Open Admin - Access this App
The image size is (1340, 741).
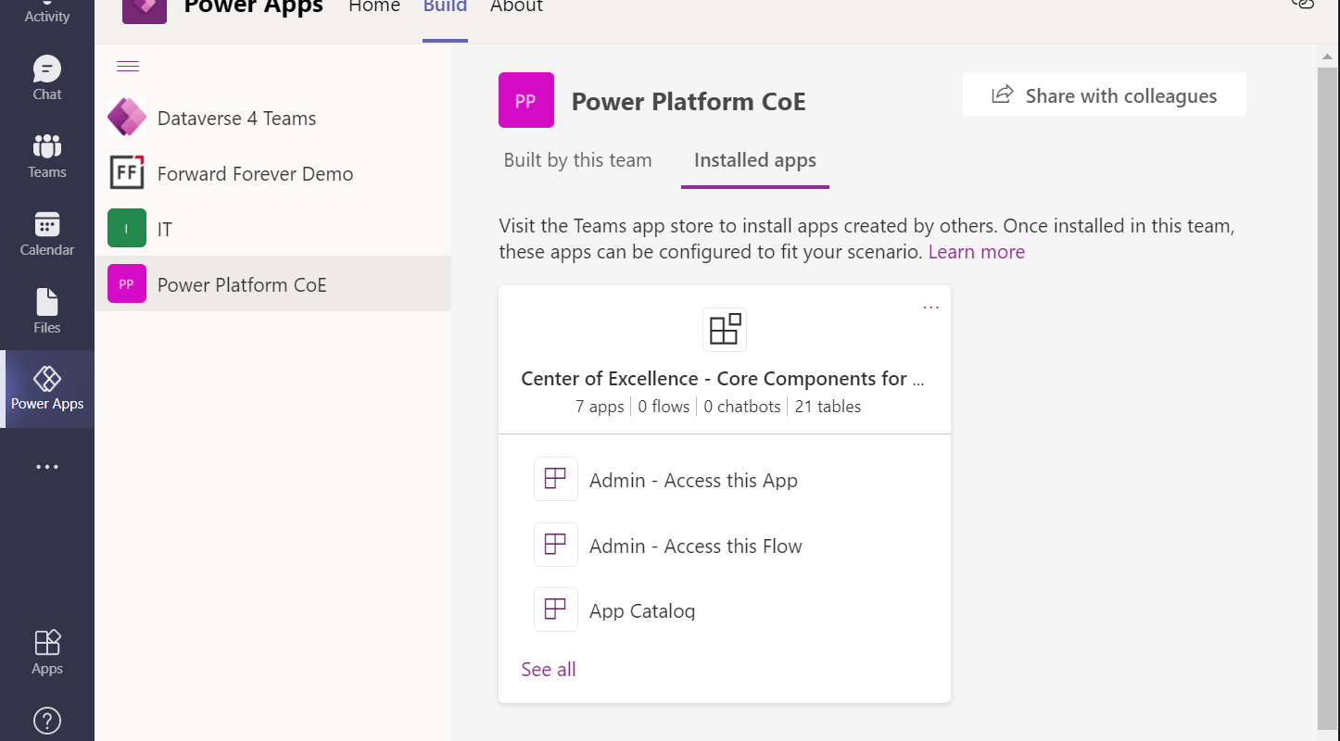(x=693, y=480)
